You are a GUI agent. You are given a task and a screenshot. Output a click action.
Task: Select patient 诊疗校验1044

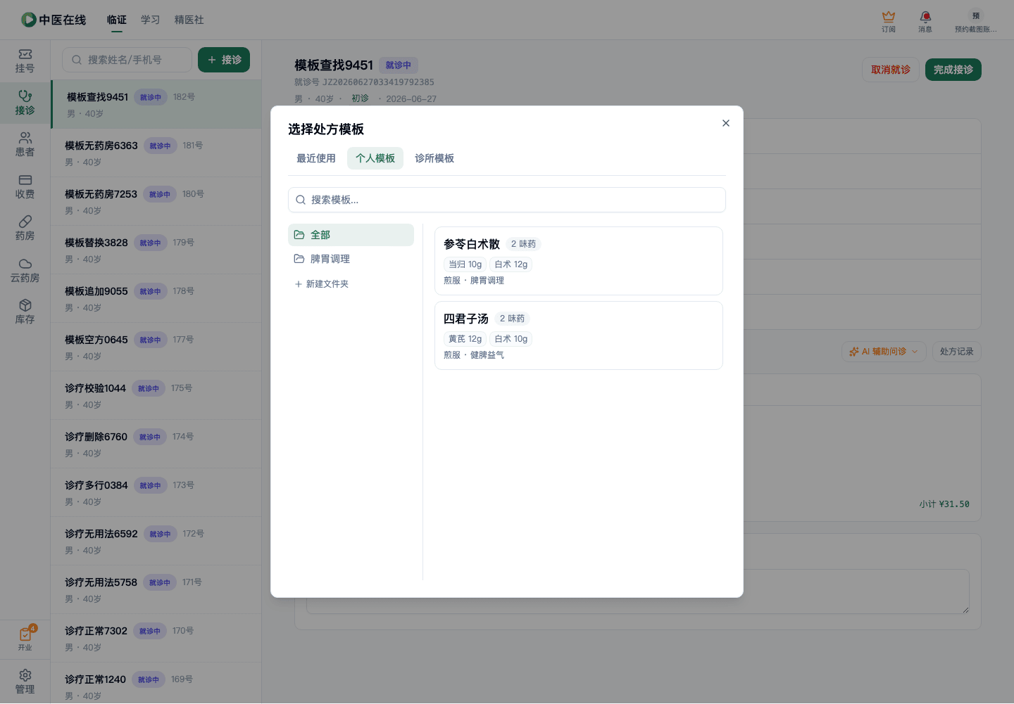(156, 395)
